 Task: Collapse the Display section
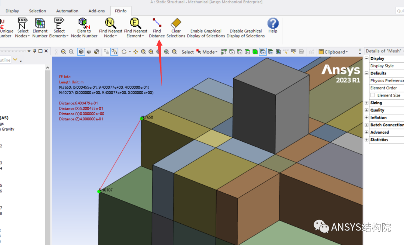[x=366, y=58]
